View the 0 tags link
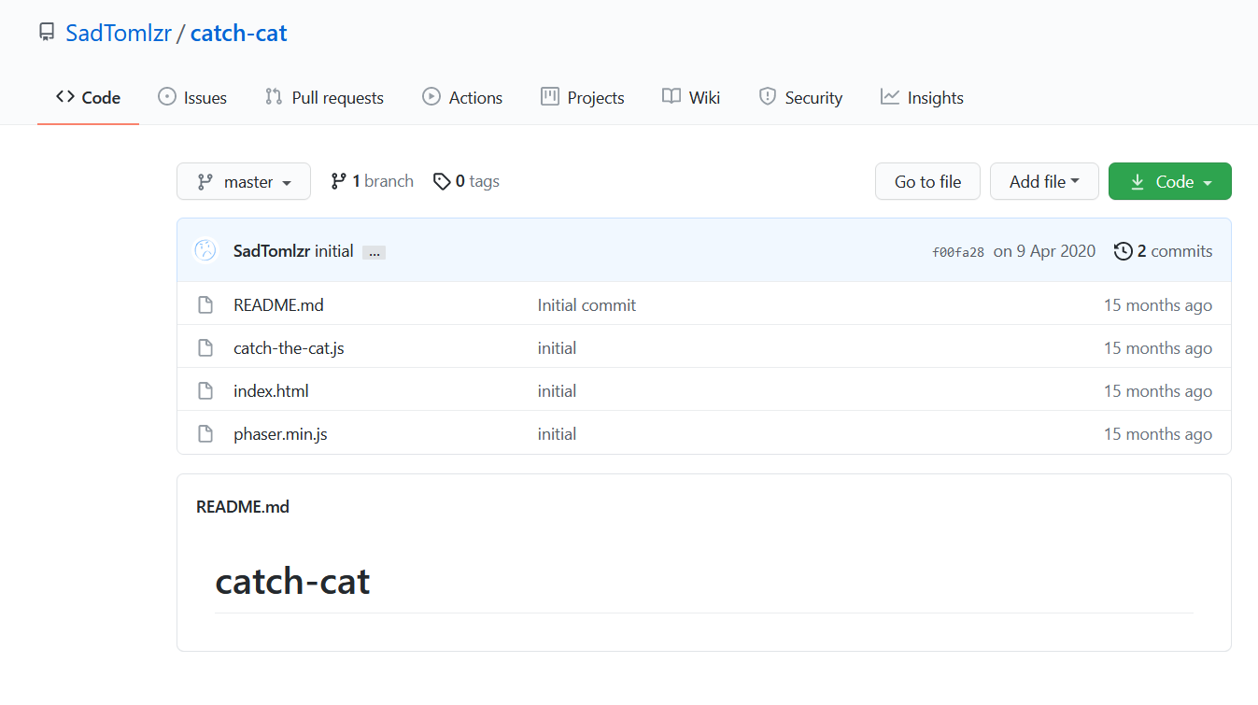This screenshot has height=705, width=1258. 466,181
